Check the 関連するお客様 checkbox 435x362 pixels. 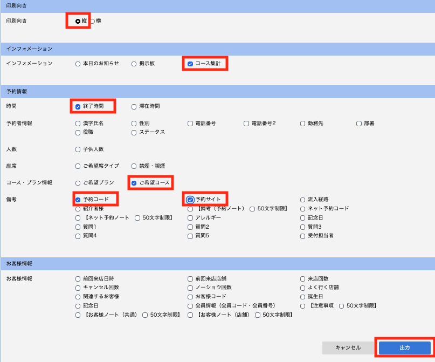tap(78, 297)
